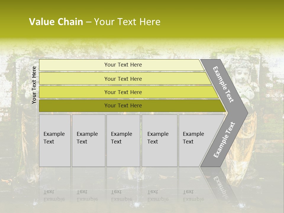Click the upper arrow segment's Example Text
The width and height of the screenshot is (284, 213).
224,84
